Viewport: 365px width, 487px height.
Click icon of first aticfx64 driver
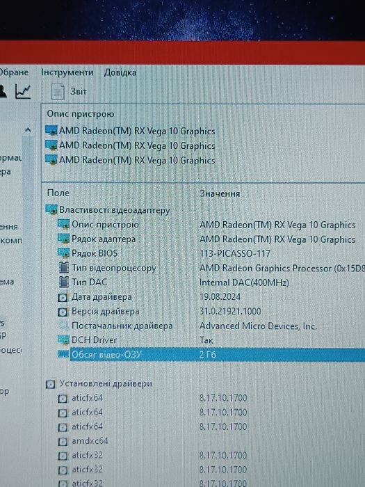[x=63, y=399]
